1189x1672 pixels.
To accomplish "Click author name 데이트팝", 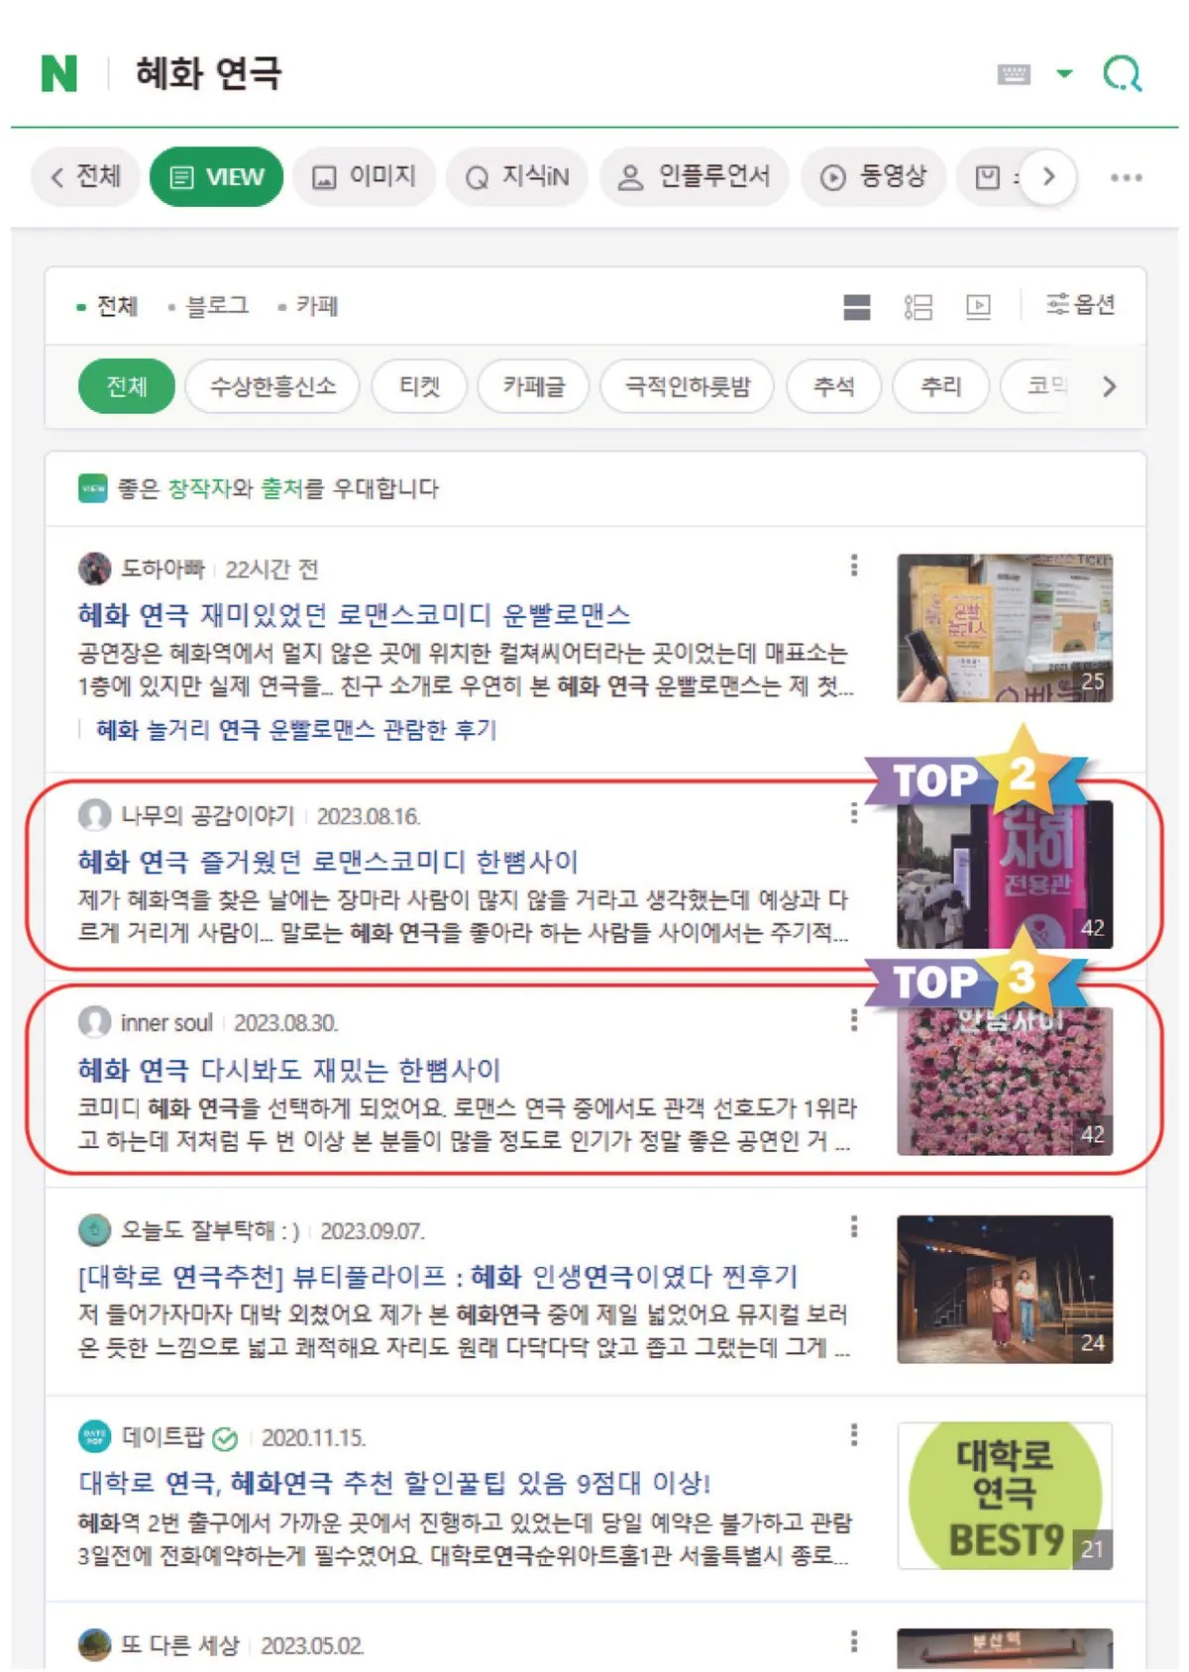I will click(x=162, y=1437).
